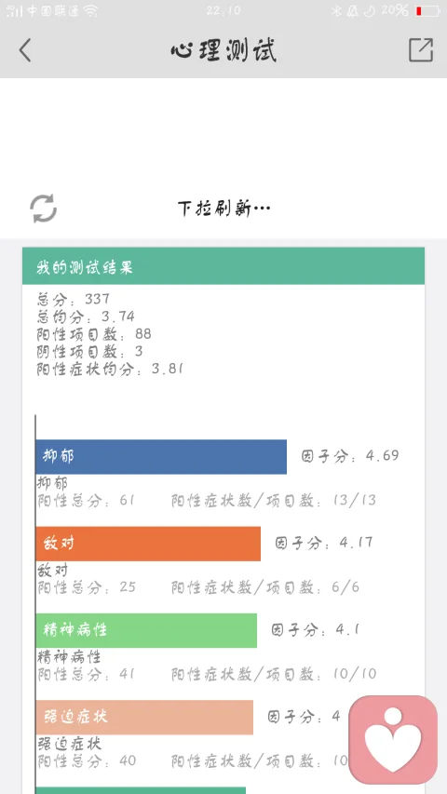The width and height of the screenshot is (447, 794).
Task: Select the orange 敌对 bar
Action: (148, 544)
